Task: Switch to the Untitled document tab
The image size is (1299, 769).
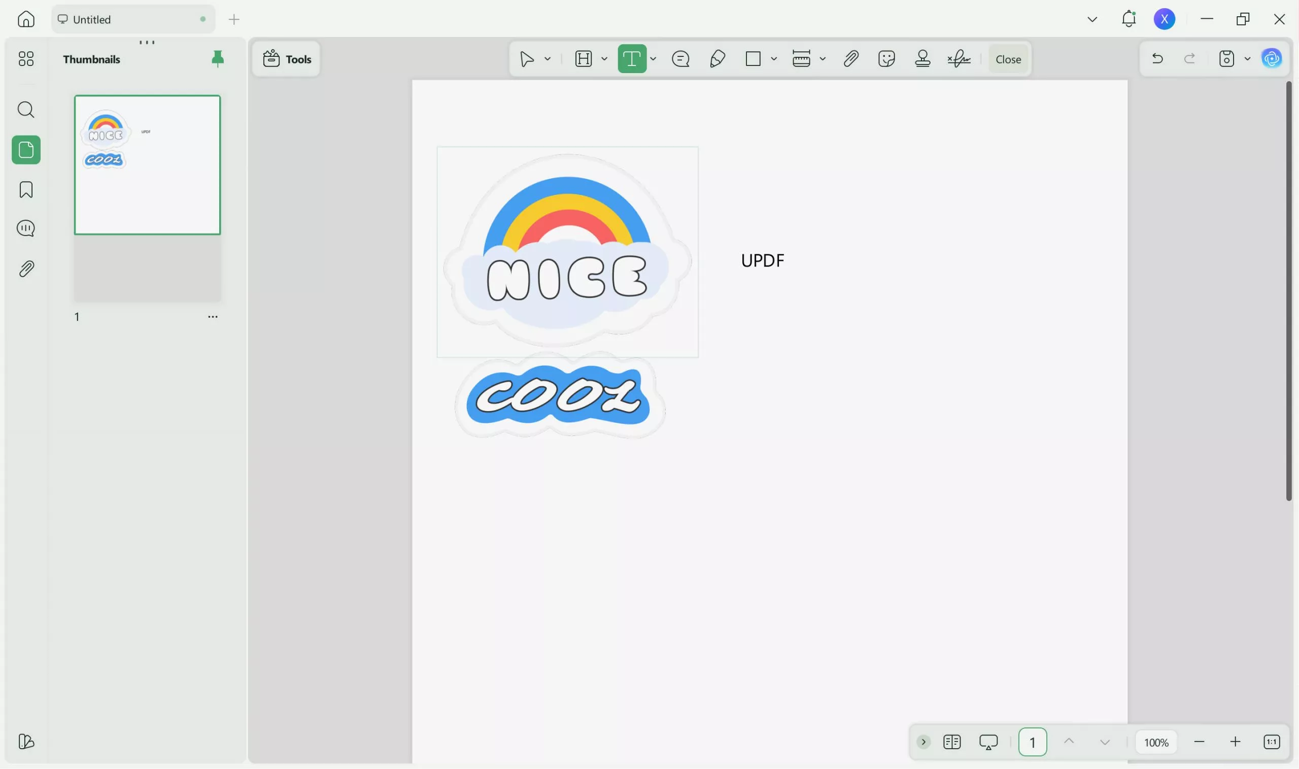Action: tap(119, 19)
